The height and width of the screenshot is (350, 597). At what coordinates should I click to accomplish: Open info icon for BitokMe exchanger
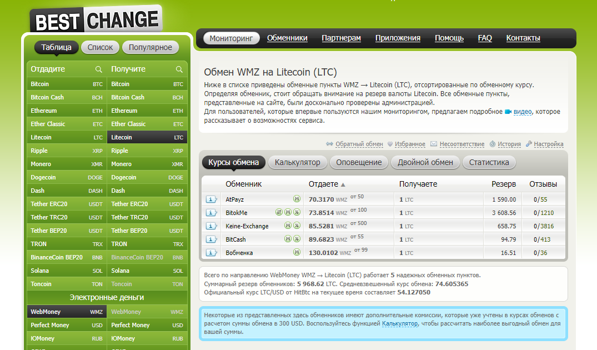tap(212, 213)
